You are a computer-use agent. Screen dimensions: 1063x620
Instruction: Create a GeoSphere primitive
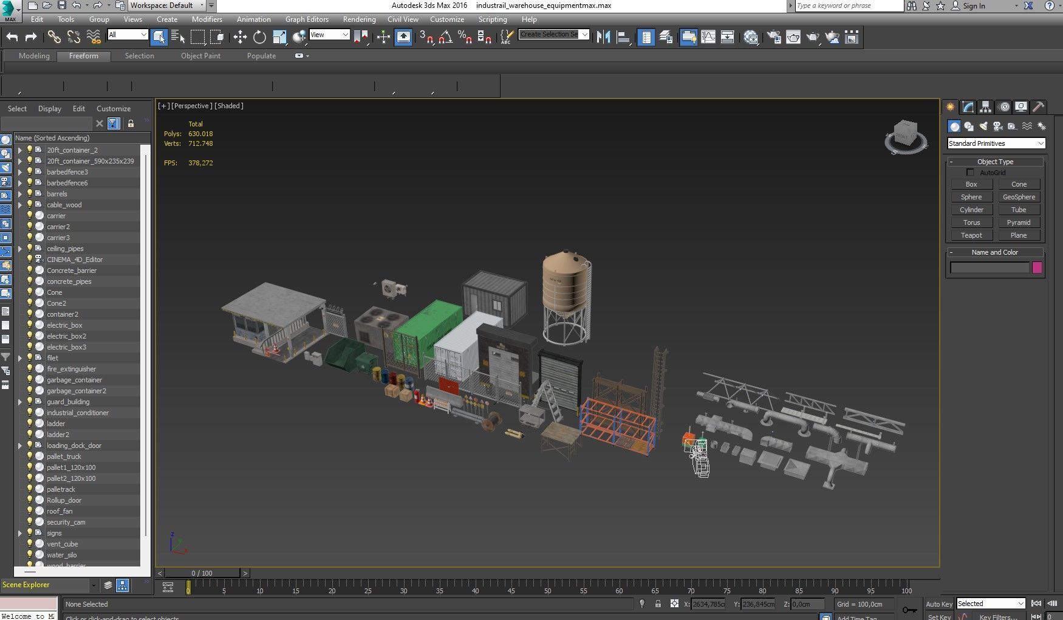tap(1019, 197)
